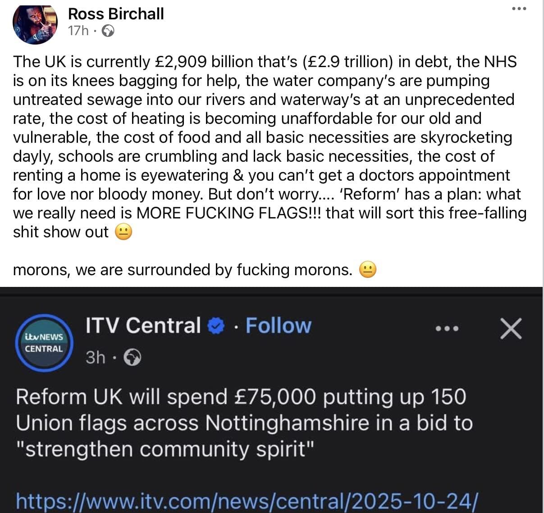Click the Ross Birchall author name

[116, 14]
